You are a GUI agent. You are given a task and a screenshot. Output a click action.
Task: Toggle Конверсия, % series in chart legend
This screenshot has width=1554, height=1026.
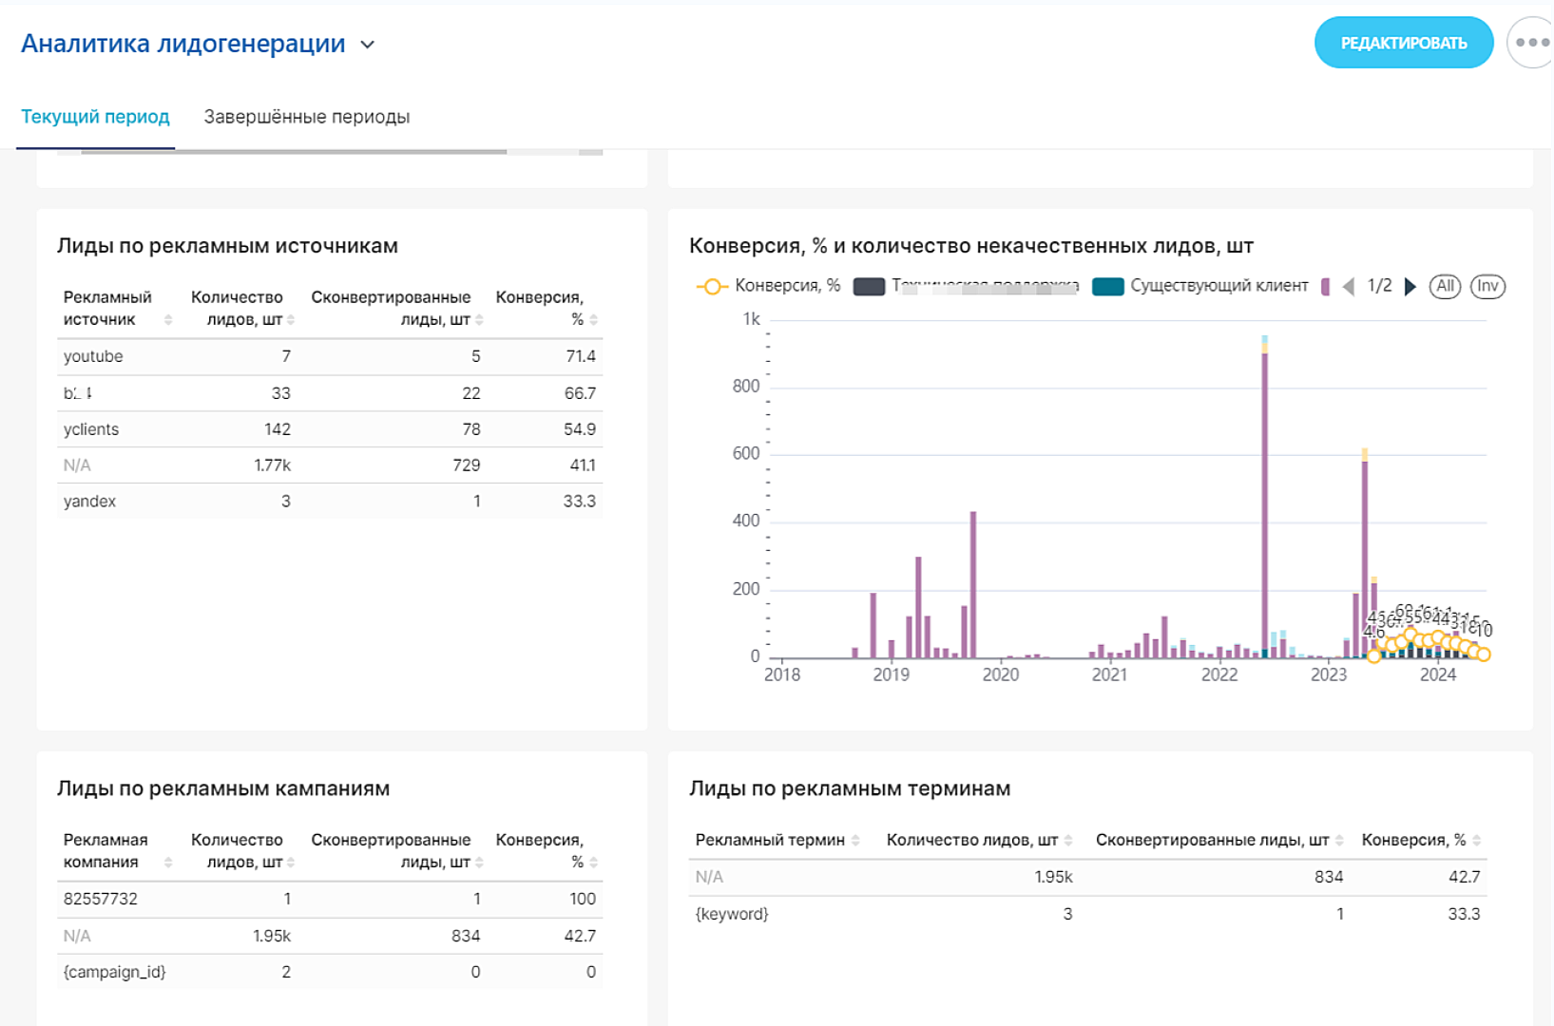tap(768, 286)
